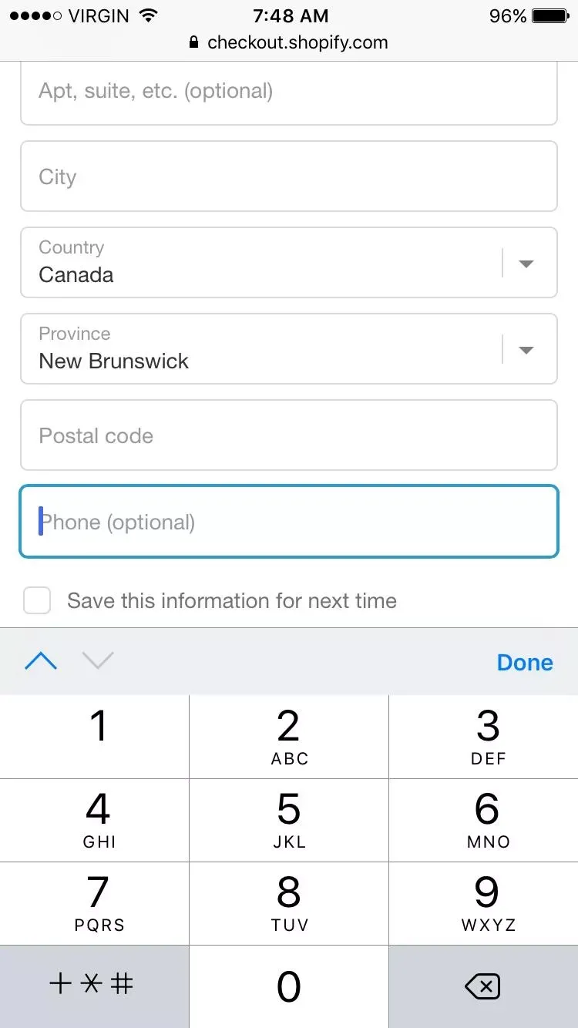Viewport: 578px width, 1028px height.
Task: Tap the Apt, suite, etc. field
Action: coord(288,92)
